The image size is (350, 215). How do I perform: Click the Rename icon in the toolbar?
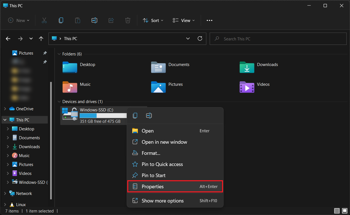[x=94, y=20]
